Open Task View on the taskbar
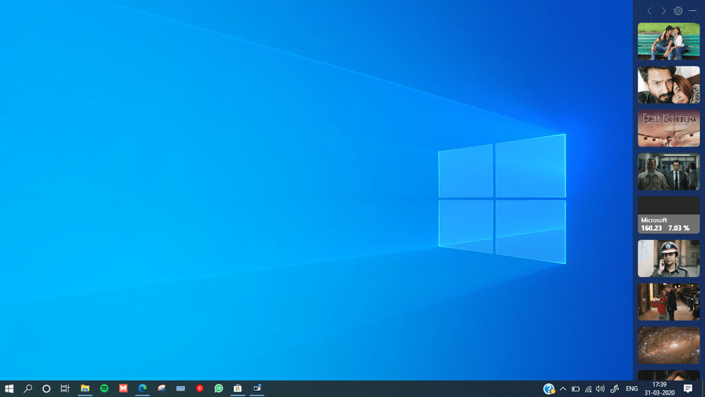 click(x=65, y=388)
